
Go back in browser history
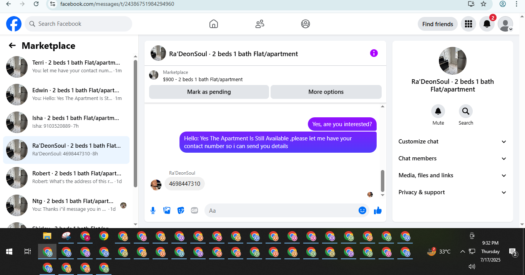pyautogui.click(x=8, y=4)
